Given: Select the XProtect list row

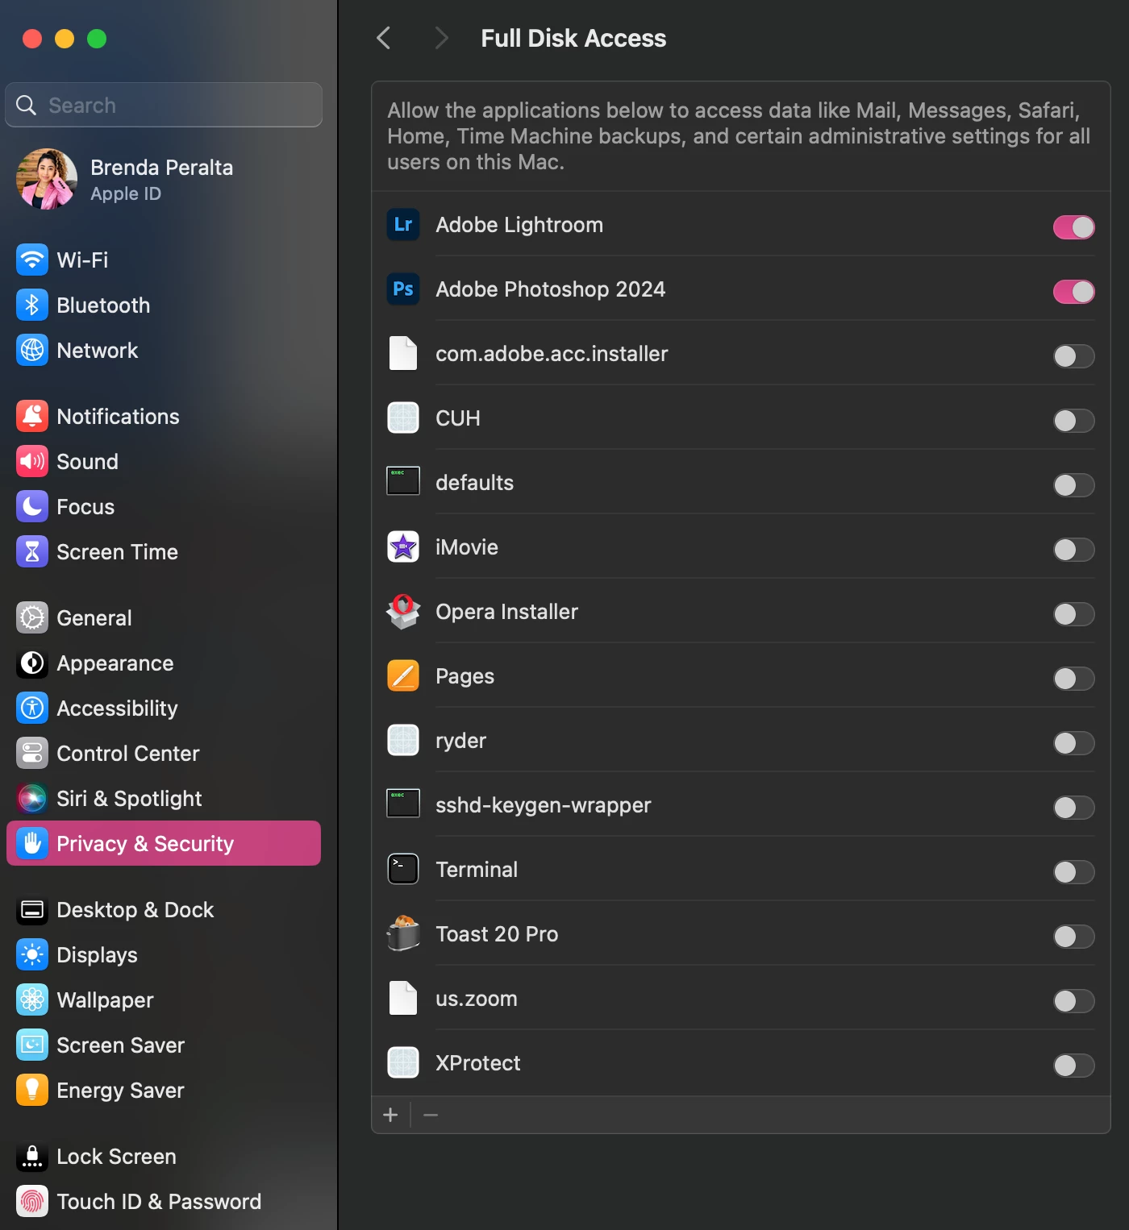Looking at the screenshot, I should click(740, 1062).
